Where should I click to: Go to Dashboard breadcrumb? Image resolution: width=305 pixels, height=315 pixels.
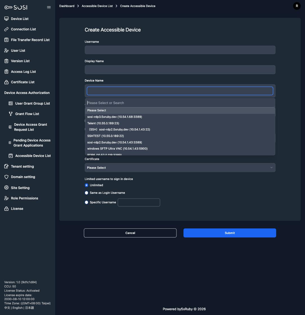[x=67, y=6]
